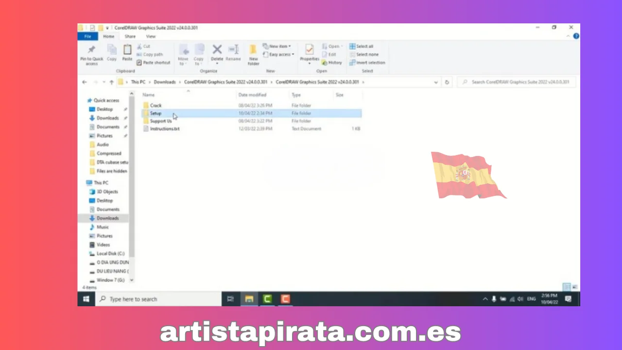Click This PC in address breadcrumb

[138, 82]
